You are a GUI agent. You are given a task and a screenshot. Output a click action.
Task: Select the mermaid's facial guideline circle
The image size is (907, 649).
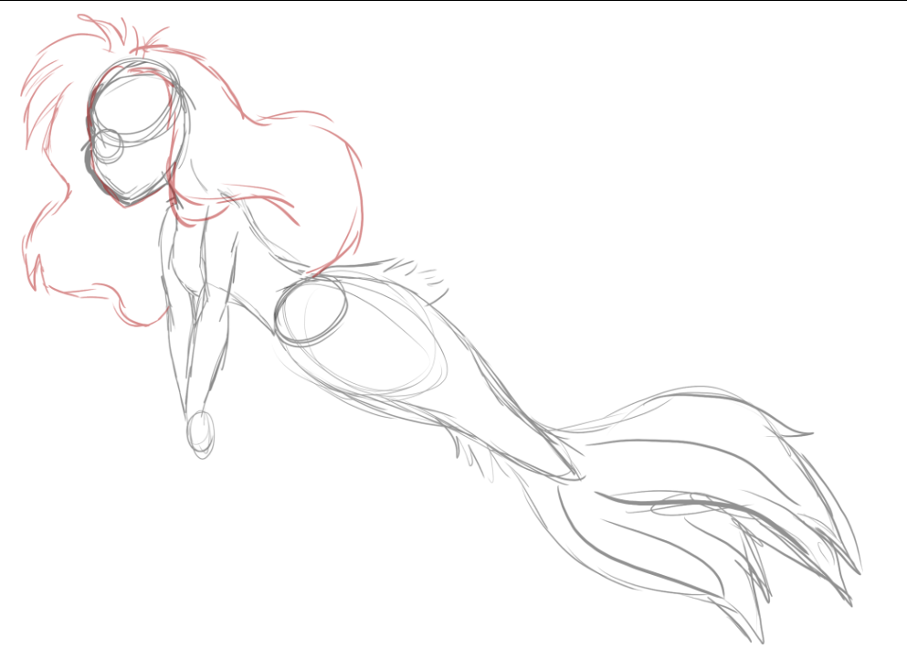point(110,142)
